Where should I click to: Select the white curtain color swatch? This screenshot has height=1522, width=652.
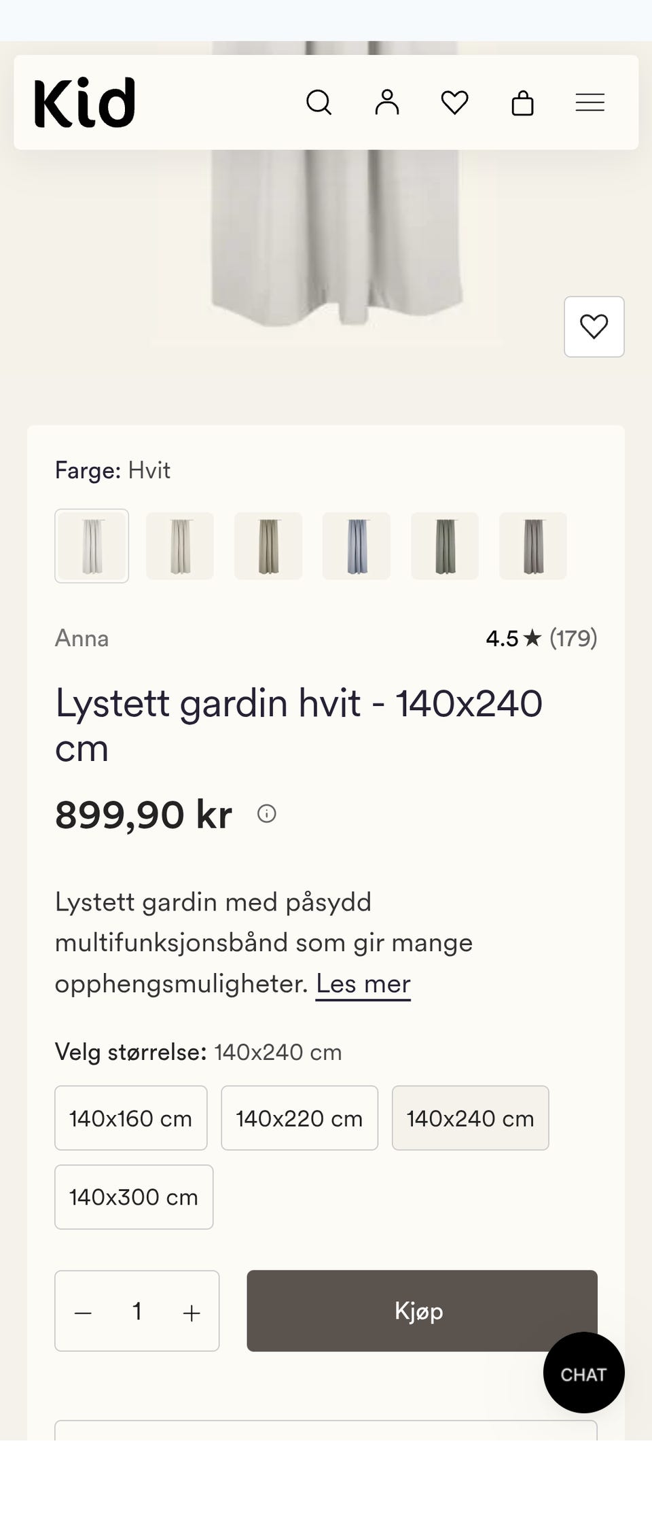(92, 546)
